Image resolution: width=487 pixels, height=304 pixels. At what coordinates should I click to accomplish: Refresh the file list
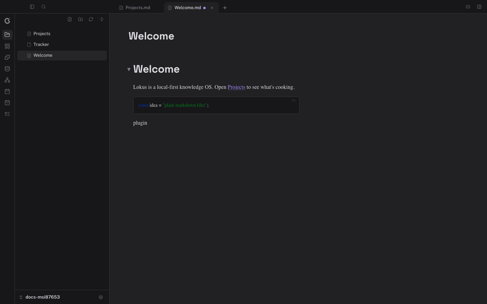pos(91,19)
